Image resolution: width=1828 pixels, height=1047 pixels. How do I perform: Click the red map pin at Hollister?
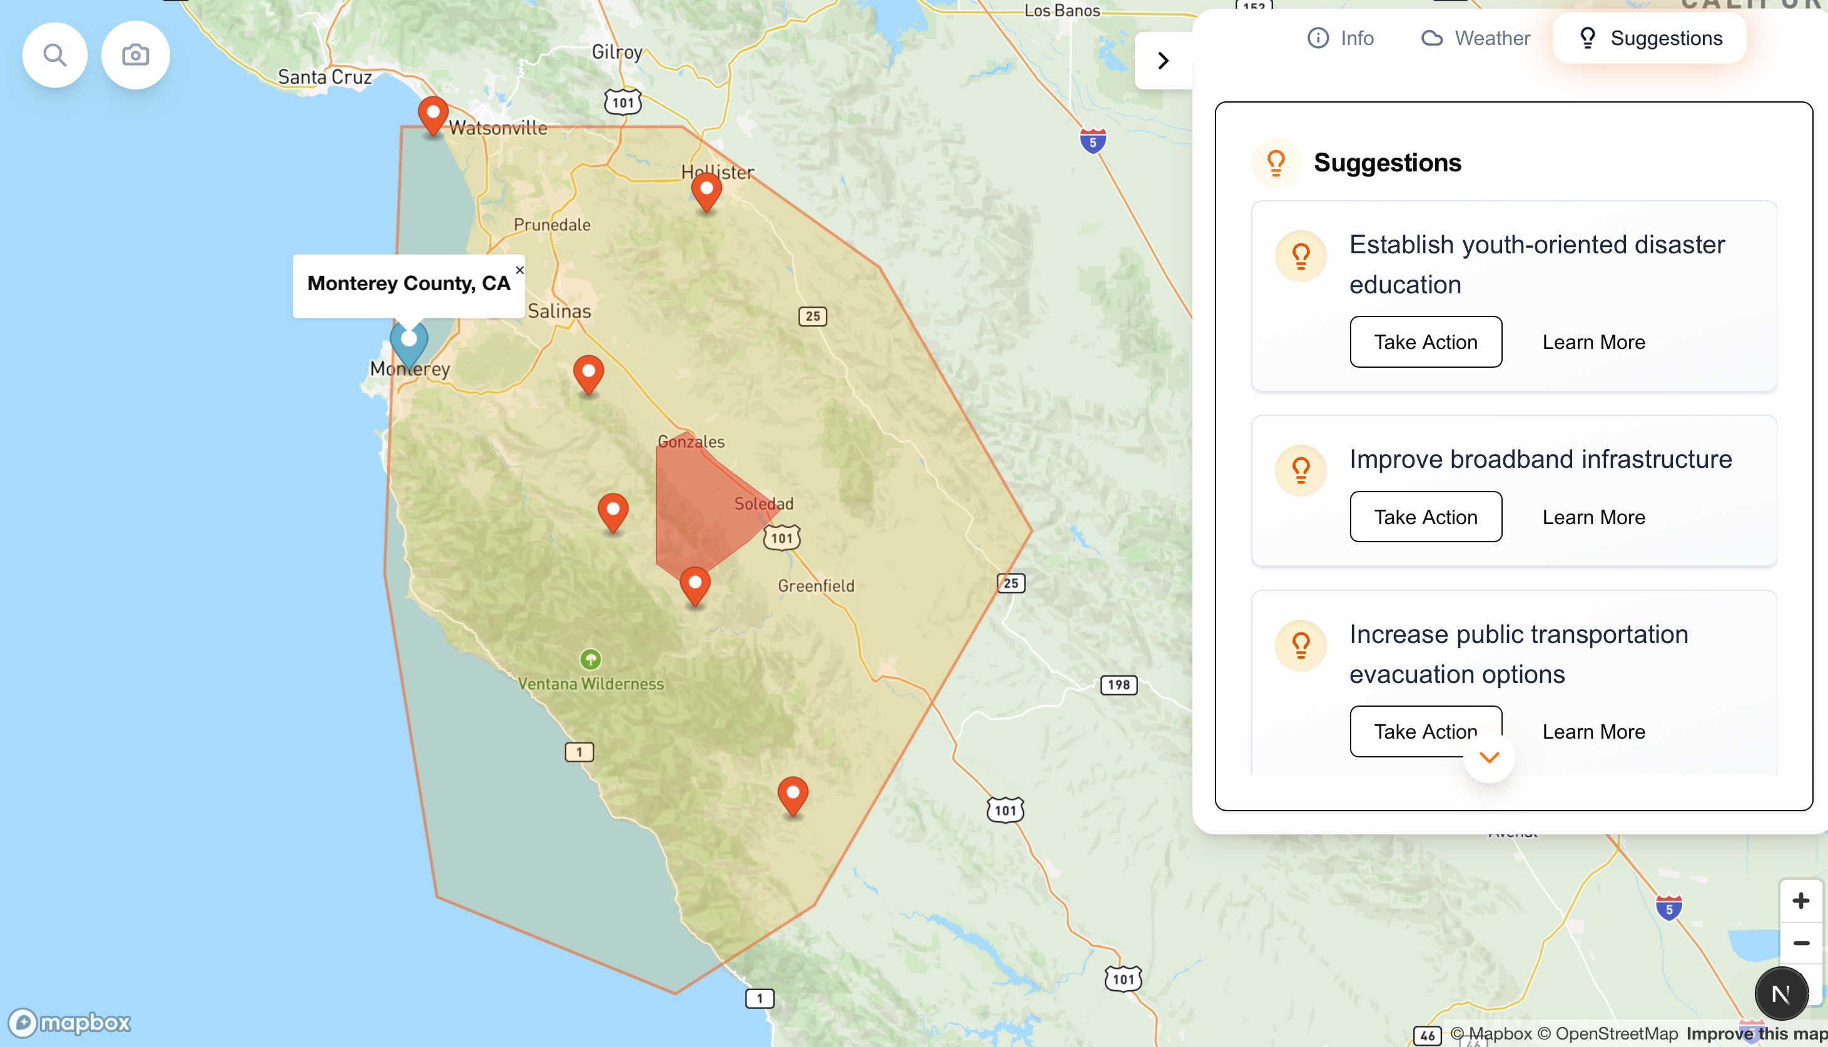click(706, 191)
